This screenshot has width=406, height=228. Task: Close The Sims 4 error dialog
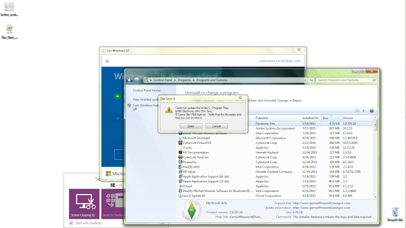[240, 98]
